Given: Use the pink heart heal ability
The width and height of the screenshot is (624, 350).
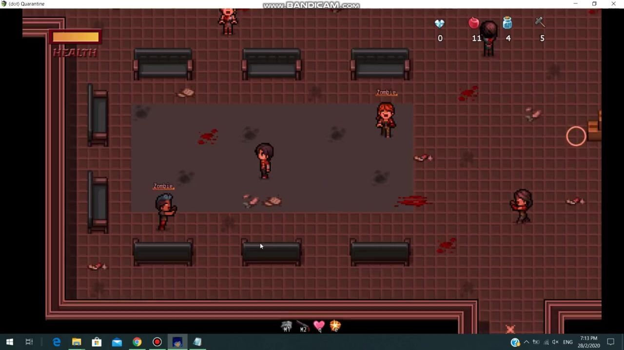Looking at the screenshot, I should point(319,326).
